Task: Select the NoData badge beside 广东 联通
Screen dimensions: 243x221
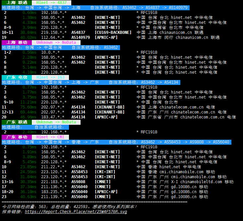Action: coord(56,122)
